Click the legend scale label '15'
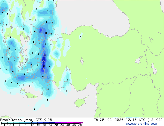The image size is (164, 126). point(38,125)
